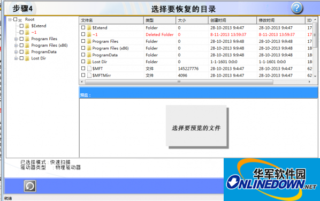Click 'Deleted Folder' type cell

tap(159, 34)
